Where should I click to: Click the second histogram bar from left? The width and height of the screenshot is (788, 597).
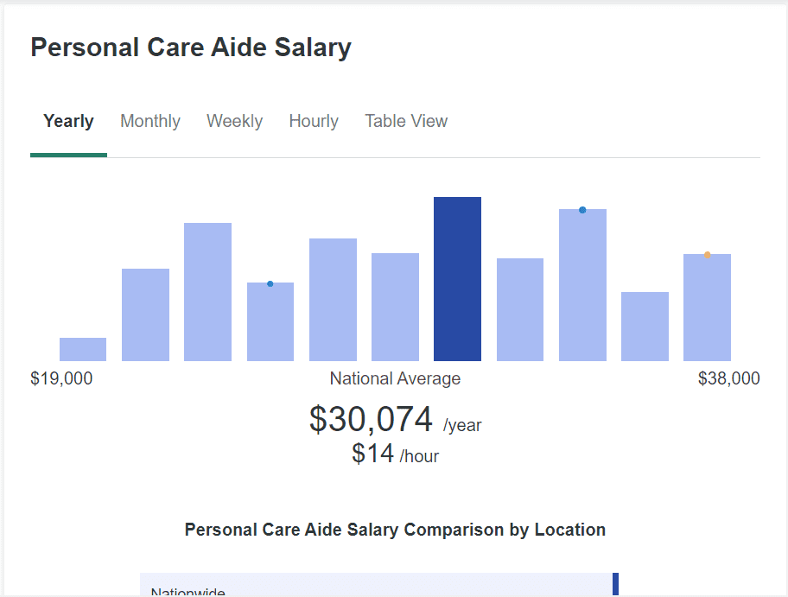(145, 314)
